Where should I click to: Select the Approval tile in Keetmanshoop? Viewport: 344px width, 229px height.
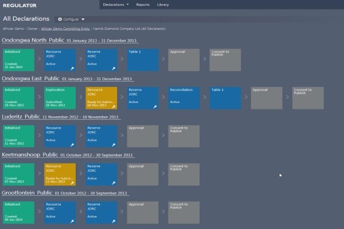click(x=143, y=175)
